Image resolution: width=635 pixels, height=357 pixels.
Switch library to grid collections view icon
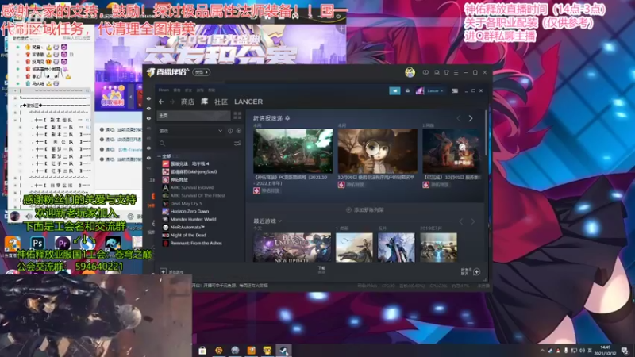(237, 115)
